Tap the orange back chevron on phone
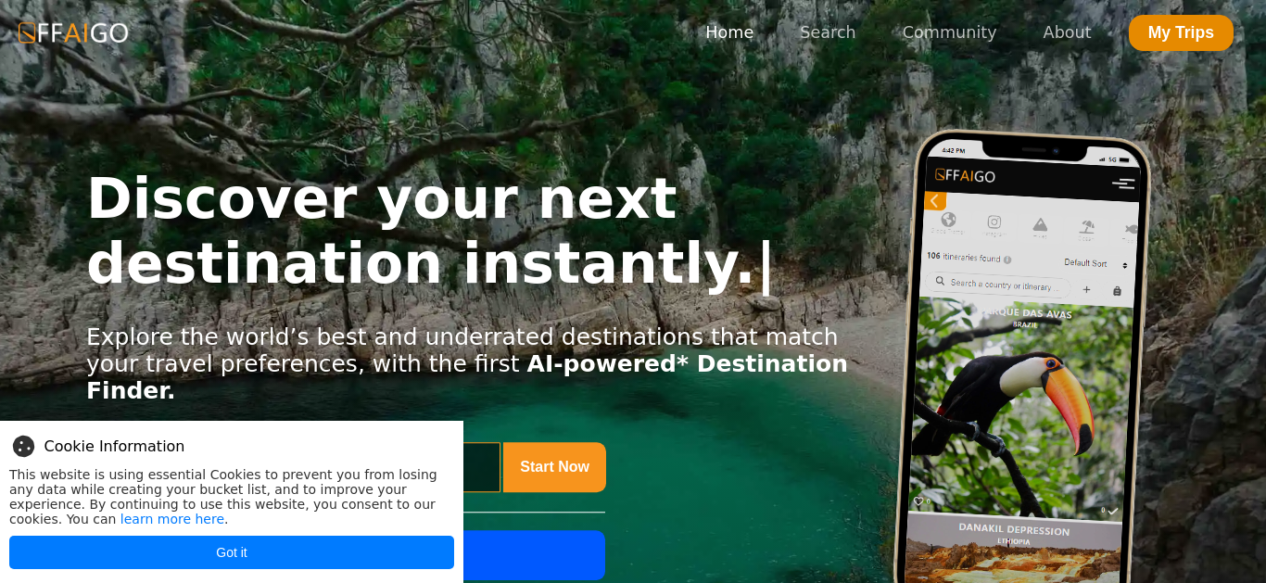1266x583 pixels. point(934,201)
